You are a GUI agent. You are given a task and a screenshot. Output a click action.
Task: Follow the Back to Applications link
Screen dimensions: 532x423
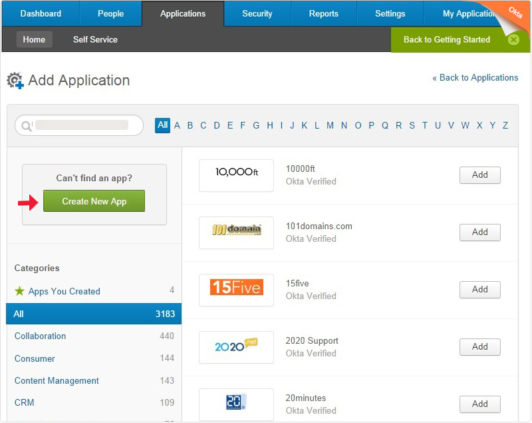(475, 78)
